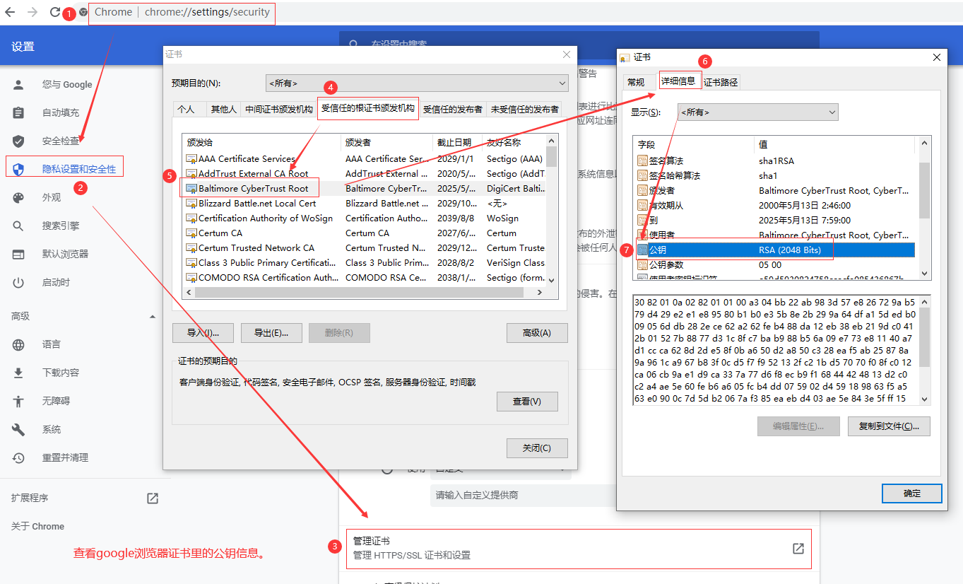Viewport: 963px width, 584px height.
Task: Select COMODO RSA Certification Authority row
Action: pos(365,277)
